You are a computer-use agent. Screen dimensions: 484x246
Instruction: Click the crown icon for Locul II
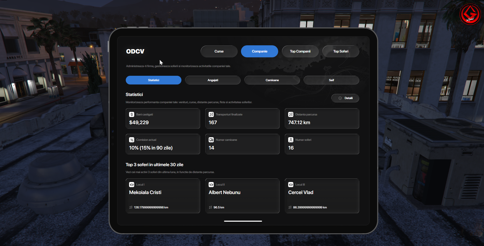[x=211, y=185]
